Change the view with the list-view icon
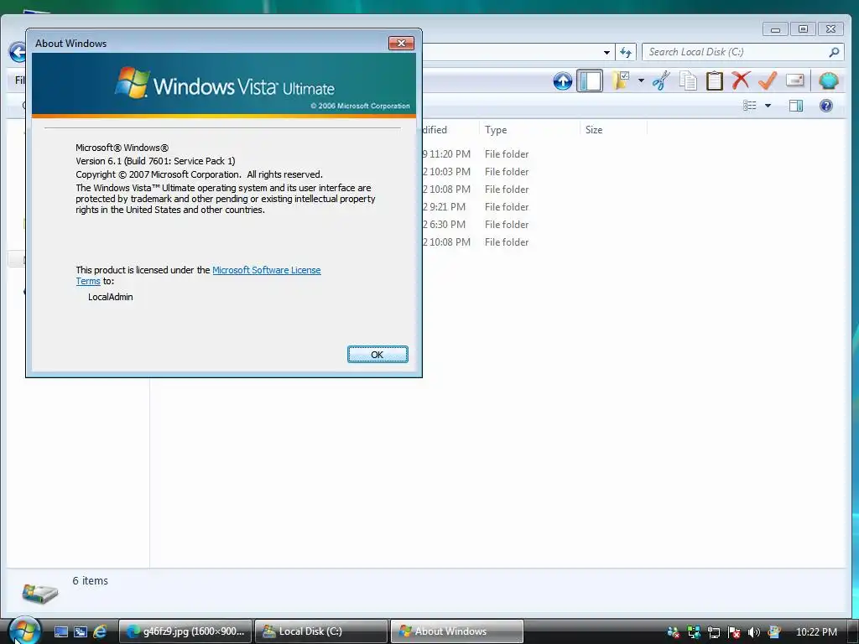Screen dimensions: 859x644 [x=749, y=105]
